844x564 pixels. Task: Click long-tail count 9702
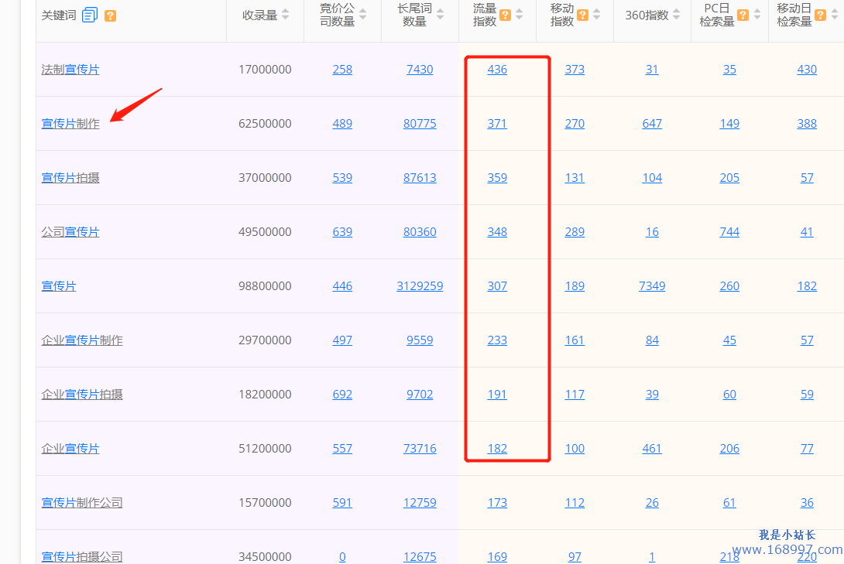tap(420, 395)
